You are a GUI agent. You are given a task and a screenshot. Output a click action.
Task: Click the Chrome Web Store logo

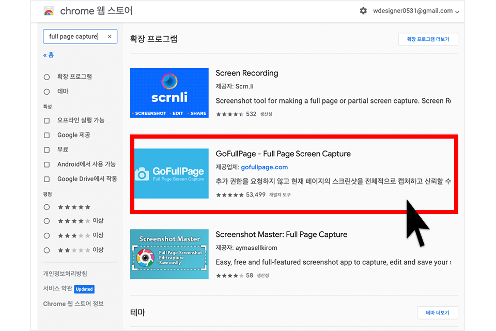click(x=49, y=11)
